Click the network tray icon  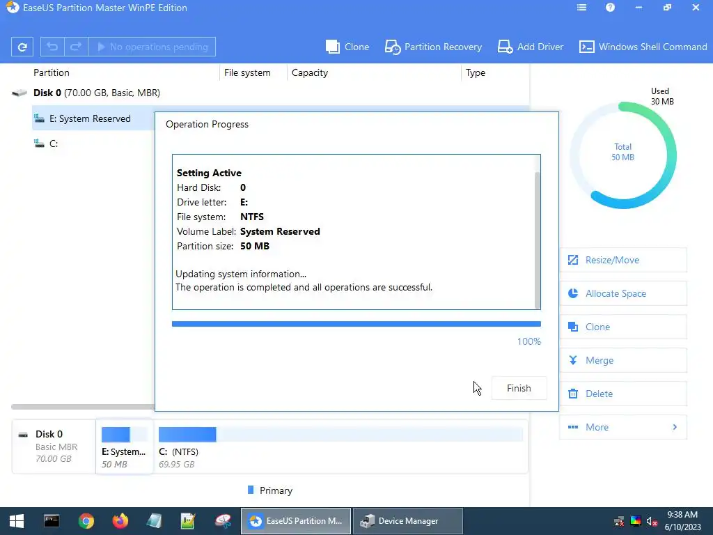click(x=619, y=521)
